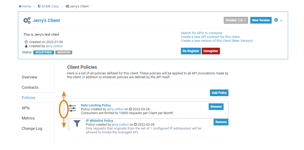Add a new policy
This screenshot has height=150, width=304.
coord(219,93)
